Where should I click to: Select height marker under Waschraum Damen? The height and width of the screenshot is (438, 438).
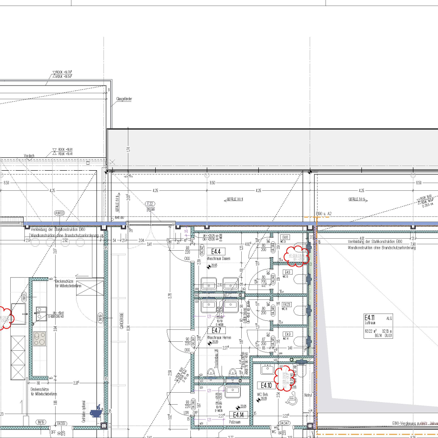click(x=210, y=266)
